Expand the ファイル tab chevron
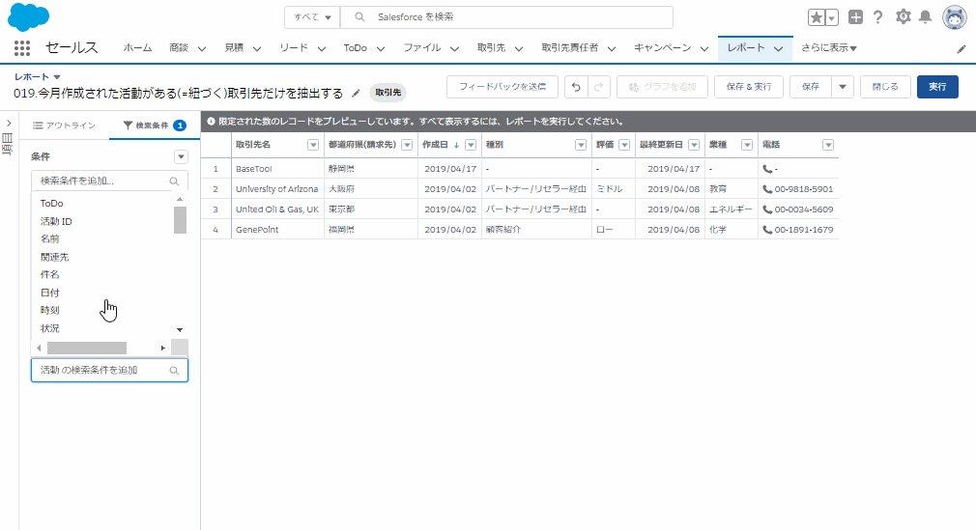The height and width of the screenshot is (530, 976). pyautogui.click(x=454, y=48)
